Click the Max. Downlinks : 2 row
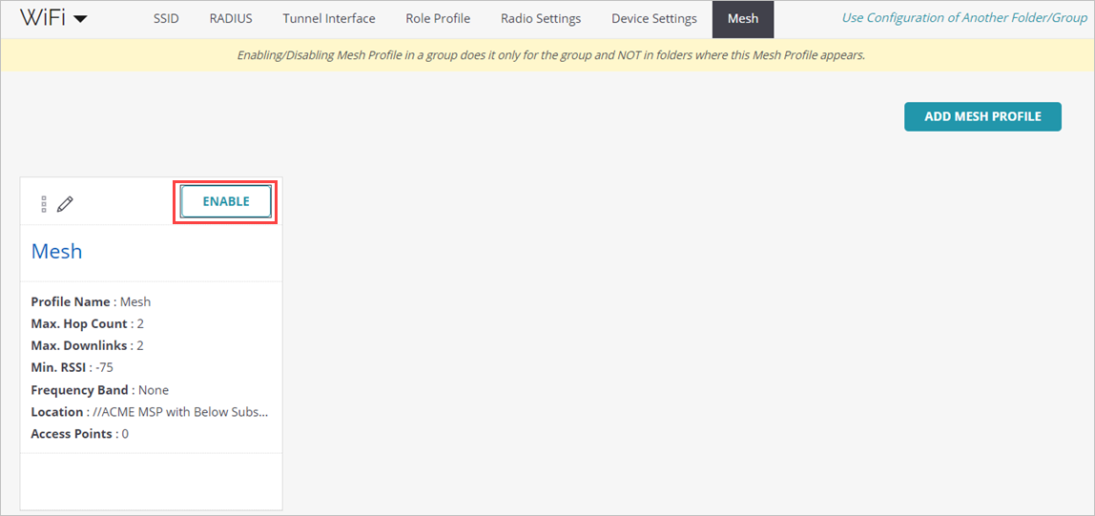Viewport: 1095px width, 516px height. point(88,345)
